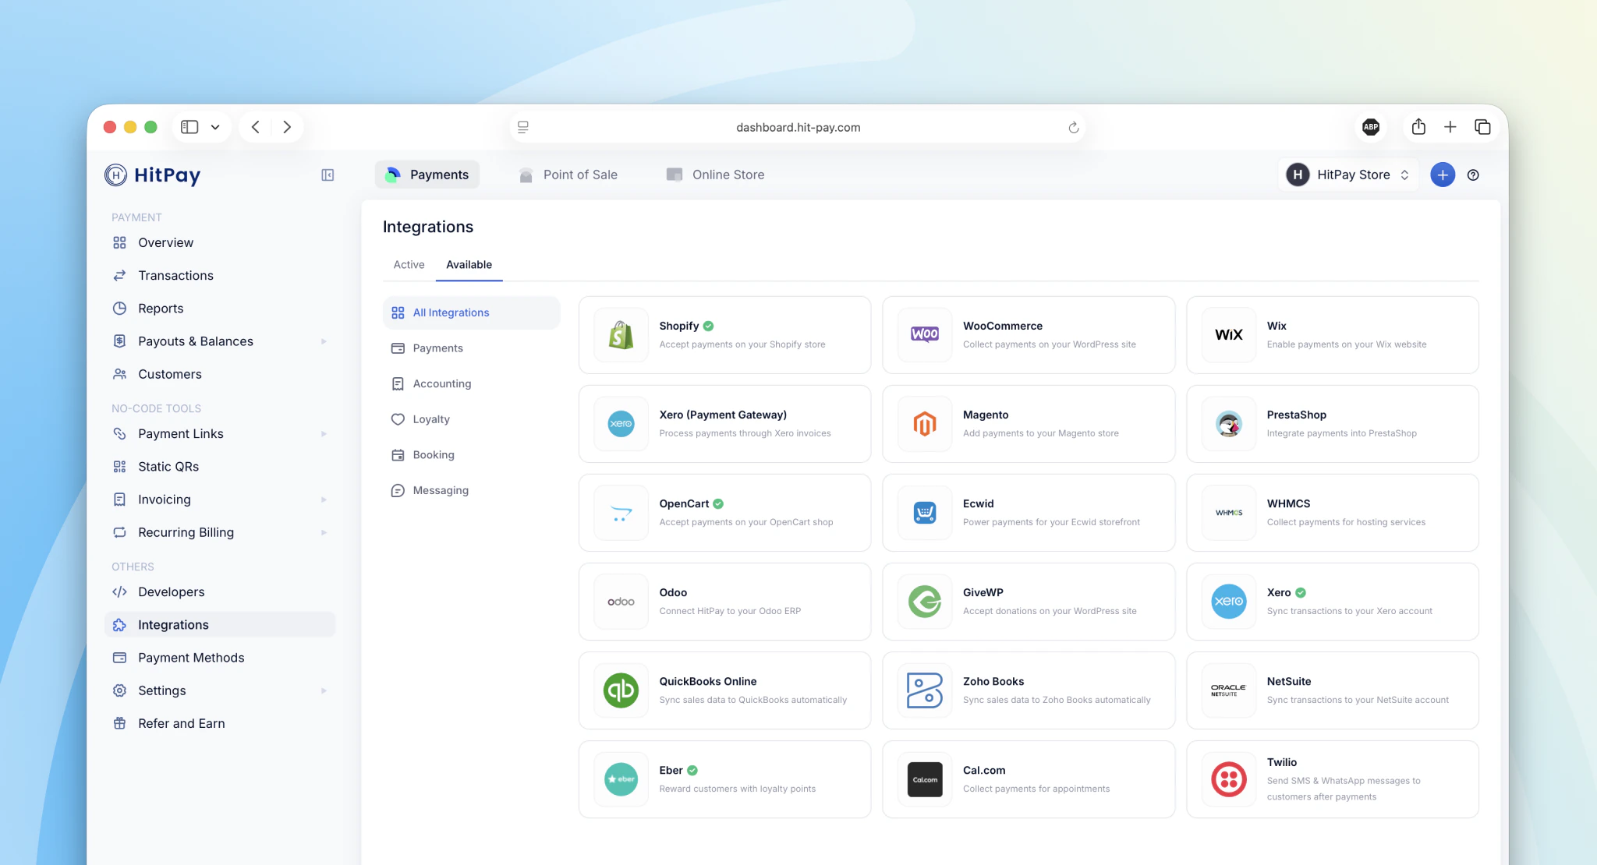This screenshot has width=1597, height=865.
Task: Click the address bar showing dashboard.hit-pay.com
Action: click(x=798, y=127)
